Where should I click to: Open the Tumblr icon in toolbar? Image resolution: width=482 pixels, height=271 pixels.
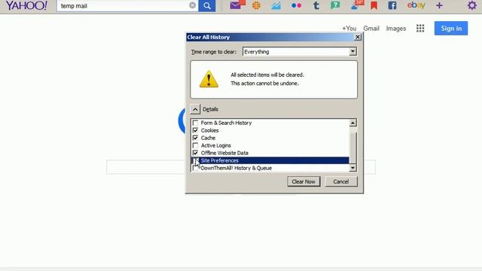tap(316, 5)
